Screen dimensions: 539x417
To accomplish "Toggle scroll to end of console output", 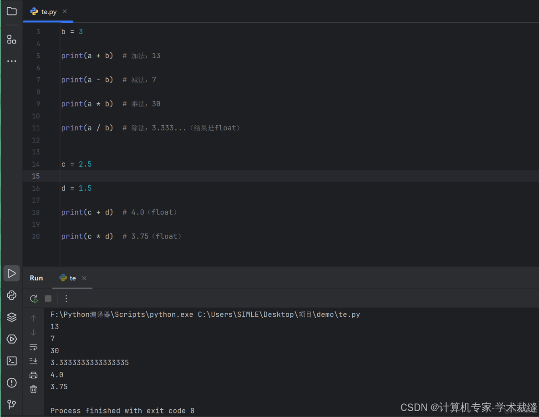I will pos(33,361).
